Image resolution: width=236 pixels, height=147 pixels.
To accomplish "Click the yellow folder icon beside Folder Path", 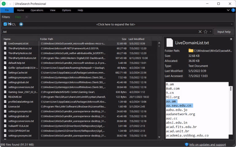I will click(x=191, y=51).
